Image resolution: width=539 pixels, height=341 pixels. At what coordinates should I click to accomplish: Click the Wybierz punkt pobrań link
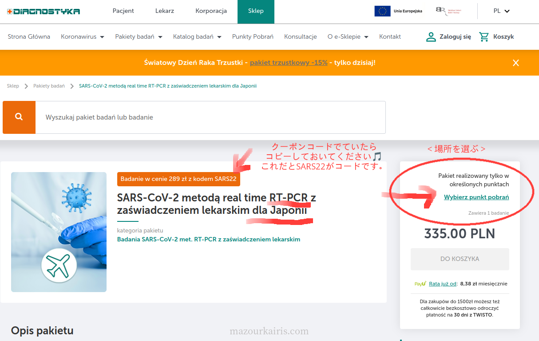[476, 197]
